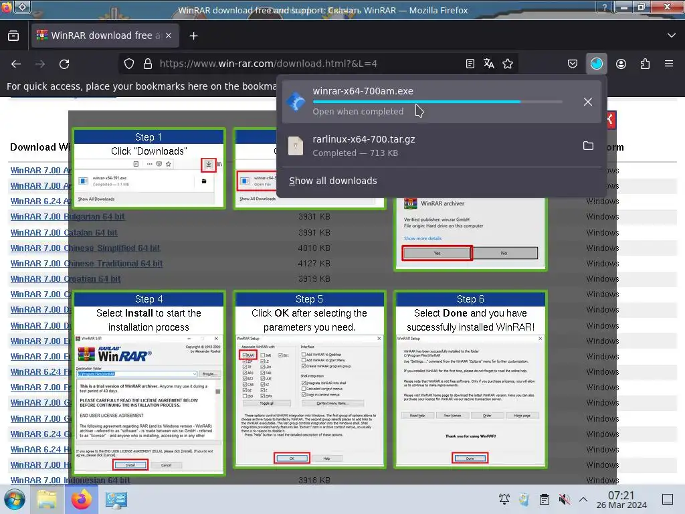The width and height of the screenshot is (685, 514).
Task: Click the clipboard tray icon
Action: (545, 499)
